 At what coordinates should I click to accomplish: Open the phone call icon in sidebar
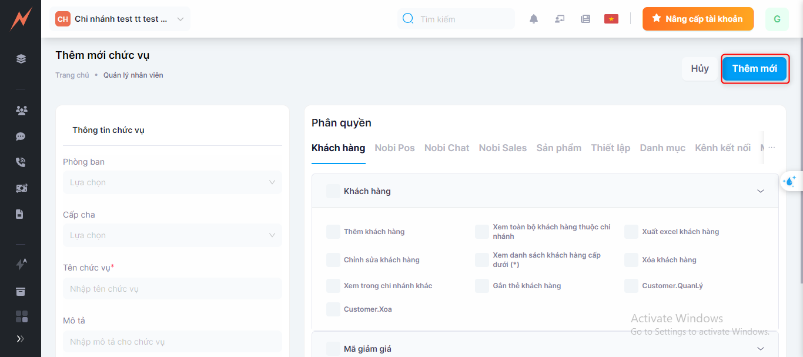tap(21, 162)
